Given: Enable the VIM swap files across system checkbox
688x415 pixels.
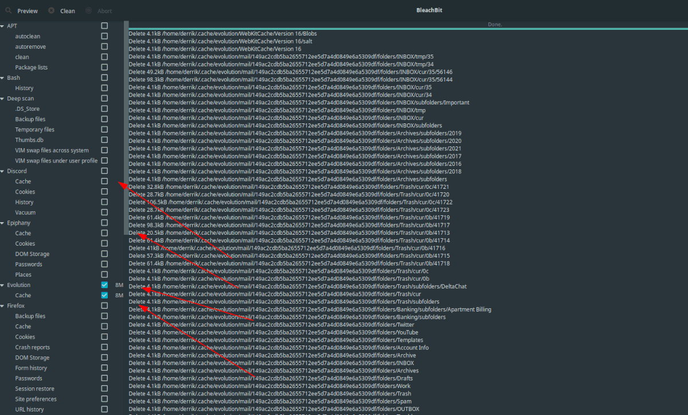Looking at the screenshot, I should (104, 150).
